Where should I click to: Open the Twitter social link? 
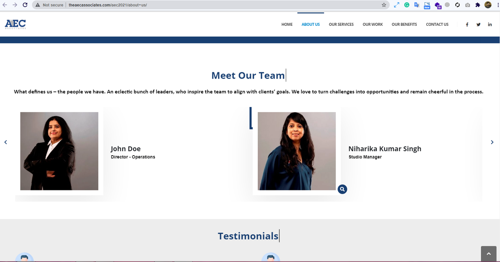[x=479, y=24]
